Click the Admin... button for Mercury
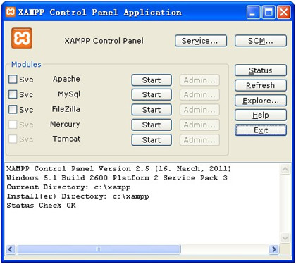Viewport: 296px width, 264px height. point(199,125)
